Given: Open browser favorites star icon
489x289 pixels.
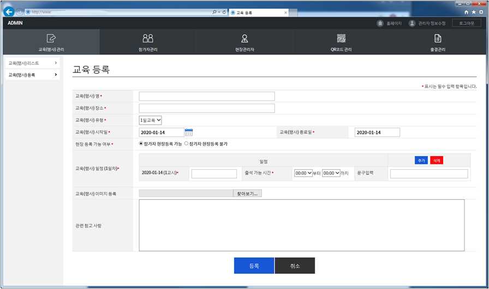Looking at the screenshot, I should (x=474, y=12).
